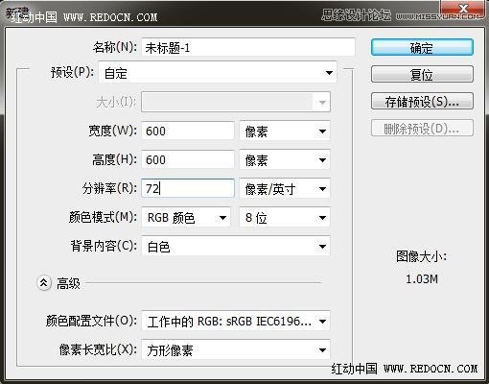489x384 pixels.
Task: Open the bit depth dropdown showing 8 位
Action: (285, 218)
